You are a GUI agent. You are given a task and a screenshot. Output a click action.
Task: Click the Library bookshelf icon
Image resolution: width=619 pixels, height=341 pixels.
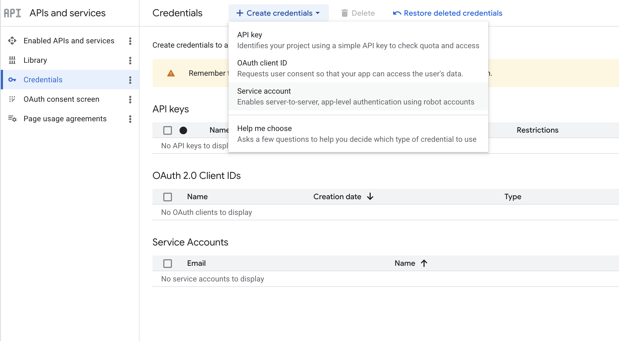[x=12, y=60]
